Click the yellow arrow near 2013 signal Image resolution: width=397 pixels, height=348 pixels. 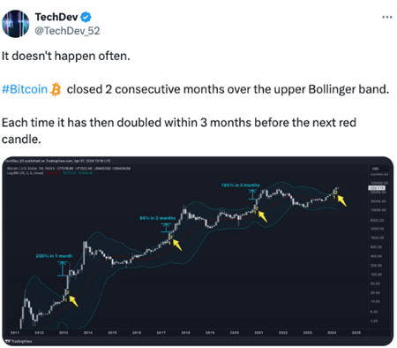click(x=73, y=302)
